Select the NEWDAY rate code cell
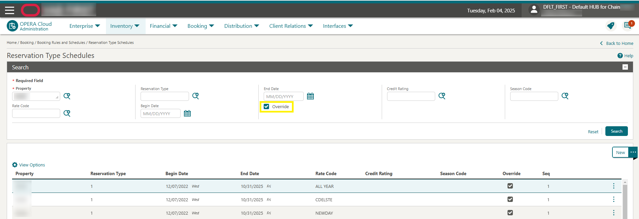Image resolution: width=639 pixels, height=219 pixels. [x=324, y=213]
